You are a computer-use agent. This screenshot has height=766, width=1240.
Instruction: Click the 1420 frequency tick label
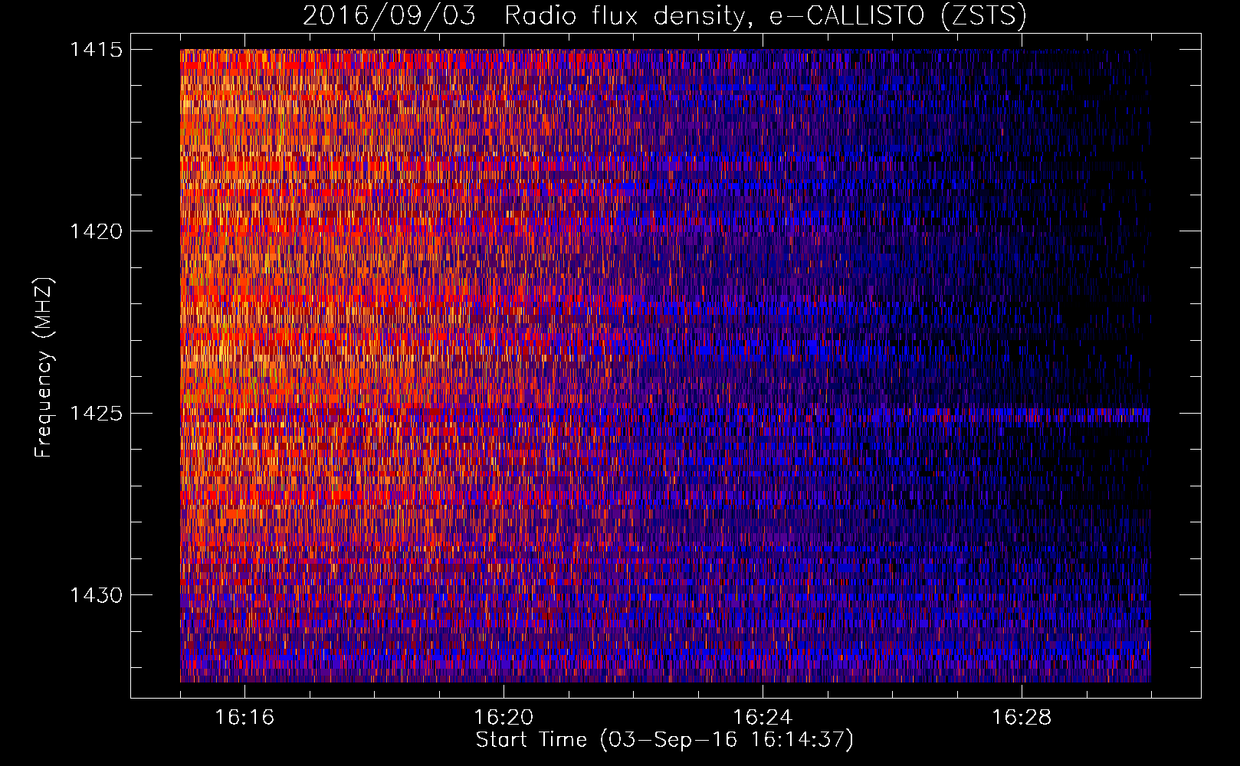click(97, 231)
